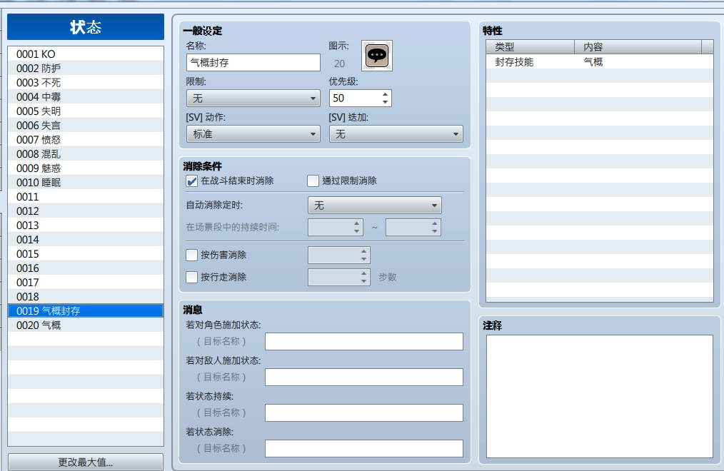Select state 0009 魅惑
This screenshot has width=724, height=471.
pyautogui.click(x=86, y=168)
